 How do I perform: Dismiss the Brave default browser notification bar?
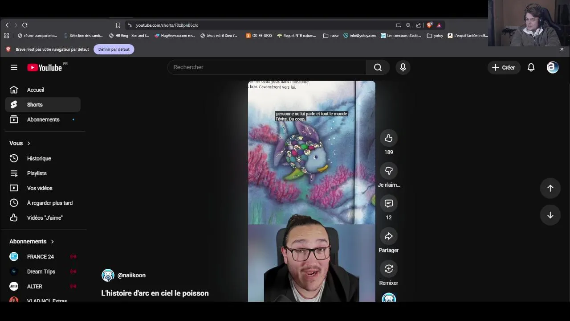tap(562, 49)
